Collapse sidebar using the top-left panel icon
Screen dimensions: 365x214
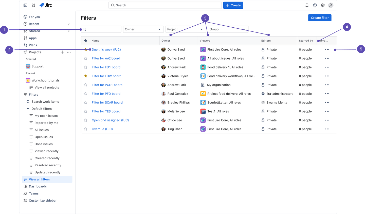pyautogui.click(x=25, y=5)
